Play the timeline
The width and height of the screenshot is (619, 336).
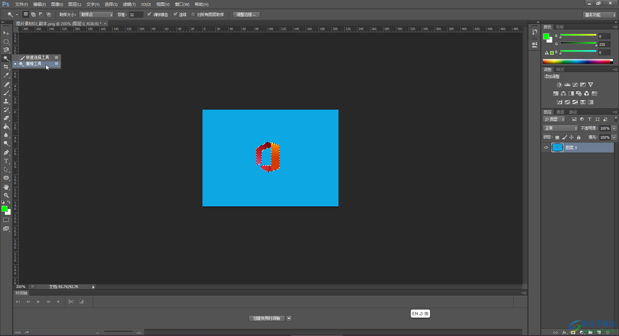pos(38,302)
